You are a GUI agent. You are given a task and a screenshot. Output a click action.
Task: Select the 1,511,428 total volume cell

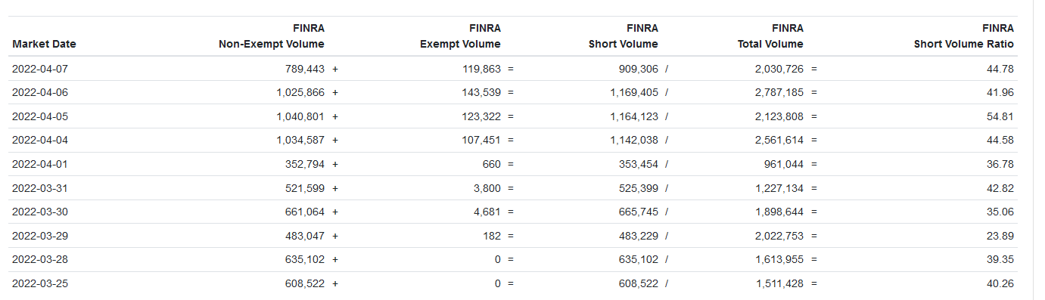tap(779, 283)
